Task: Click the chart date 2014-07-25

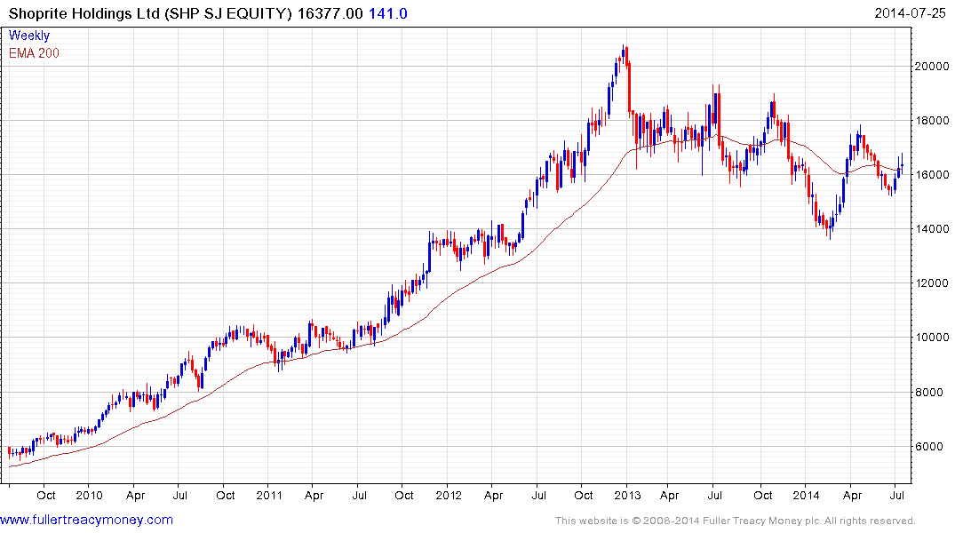Action: tap(910, 12)
